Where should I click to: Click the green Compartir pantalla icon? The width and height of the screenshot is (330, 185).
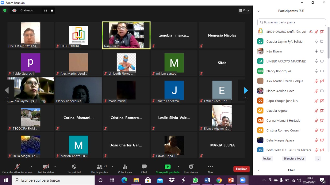tap(167, 167)
